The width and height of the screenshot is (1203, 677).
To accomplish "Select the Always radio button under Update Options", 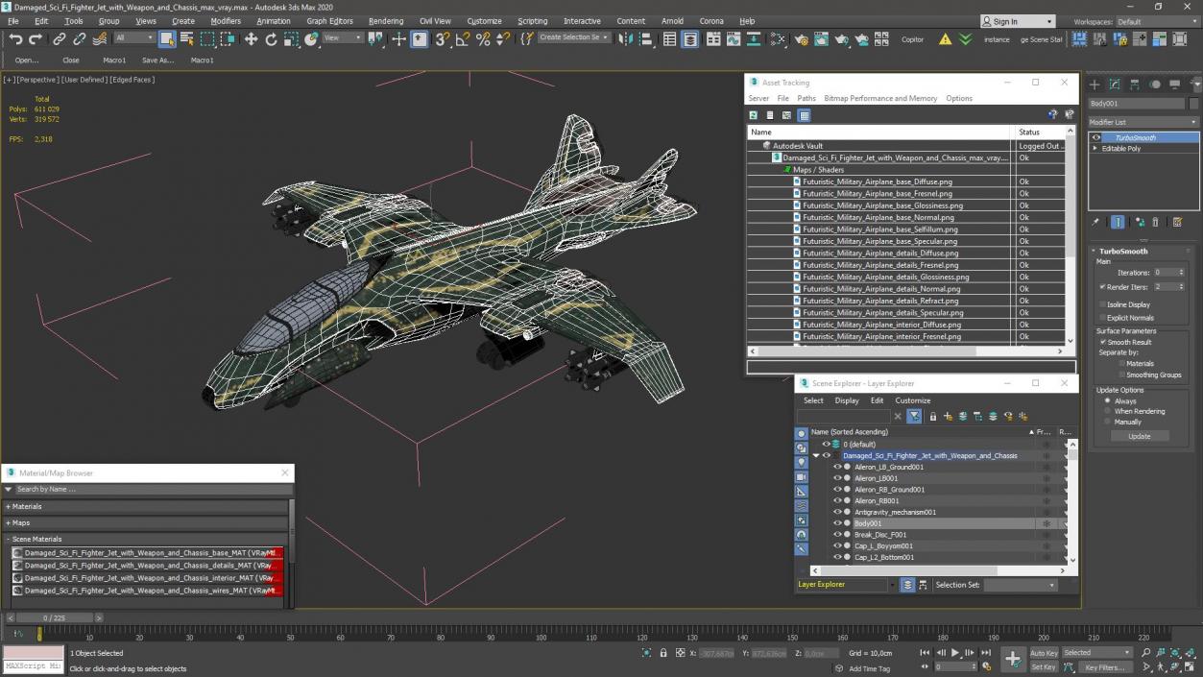I will tap(1106, 400).
